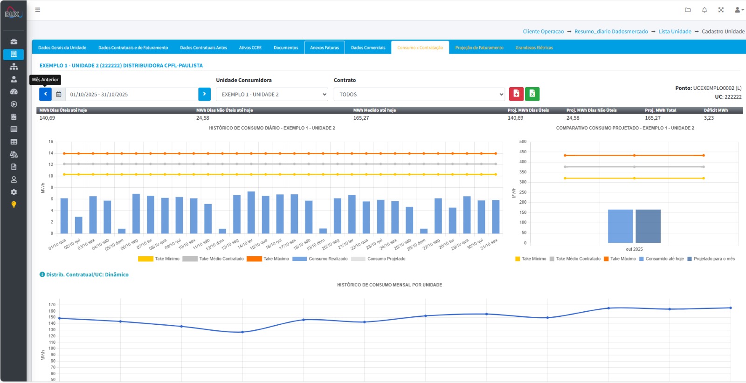Image resolution: width=746 pixels, height=383 pixels.
Task: Click the hamburger menu icon
Action: pyautogui.click(x=38, y=10)
